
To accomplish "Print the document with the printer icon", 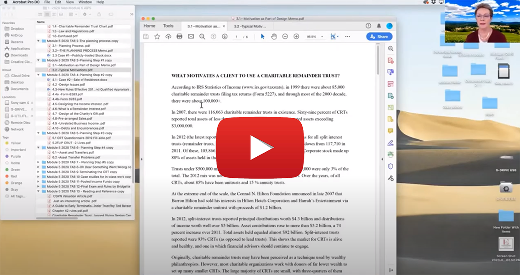I will 180,37.
